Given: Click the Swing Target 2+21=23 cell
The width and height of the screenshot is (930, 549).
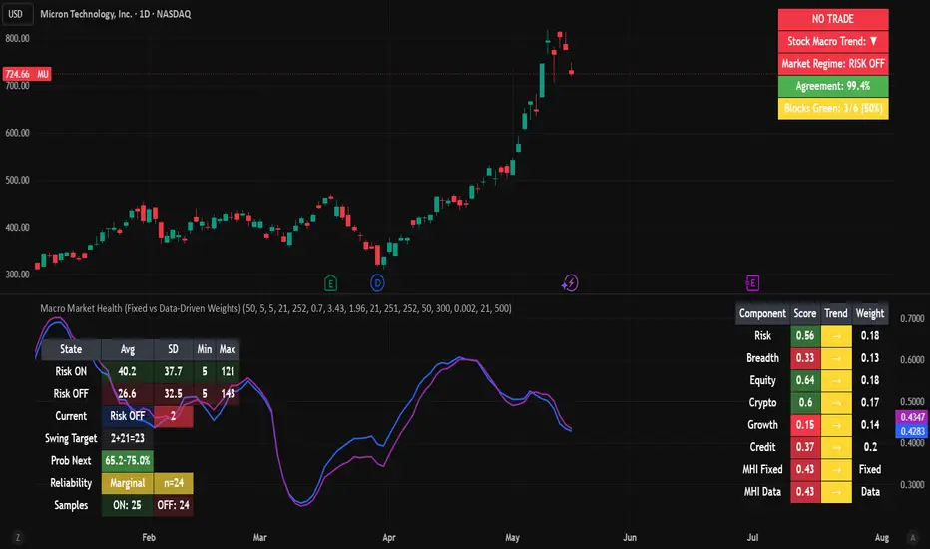Looking at the screenshot, I should [x=127, y=438].
